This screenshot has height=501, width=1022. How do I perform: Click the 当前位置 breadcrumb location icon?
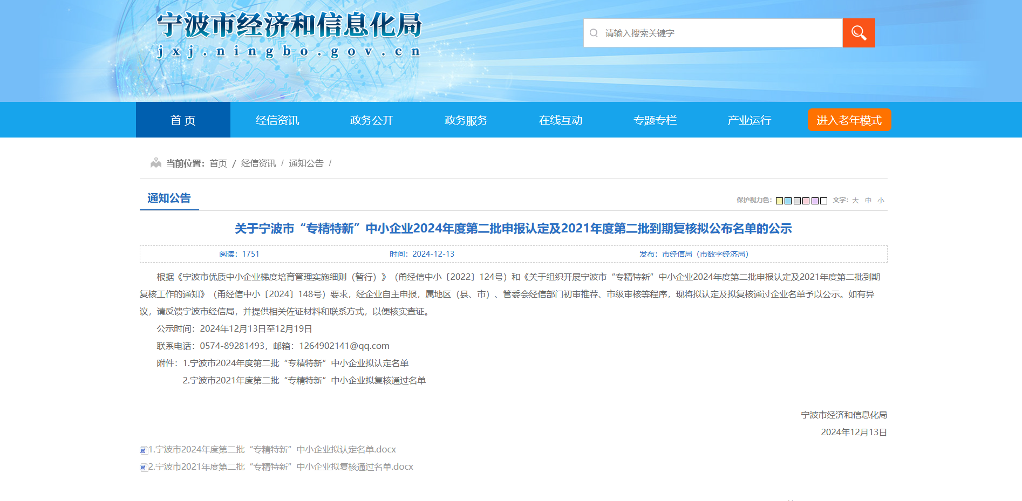pyautogui.click(x=156, y=163)
